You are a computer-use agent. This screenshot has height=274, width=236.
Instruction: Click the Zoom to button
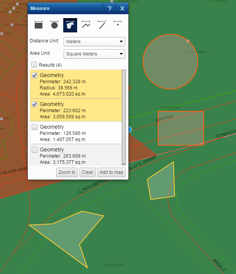(x=67, y=172)
